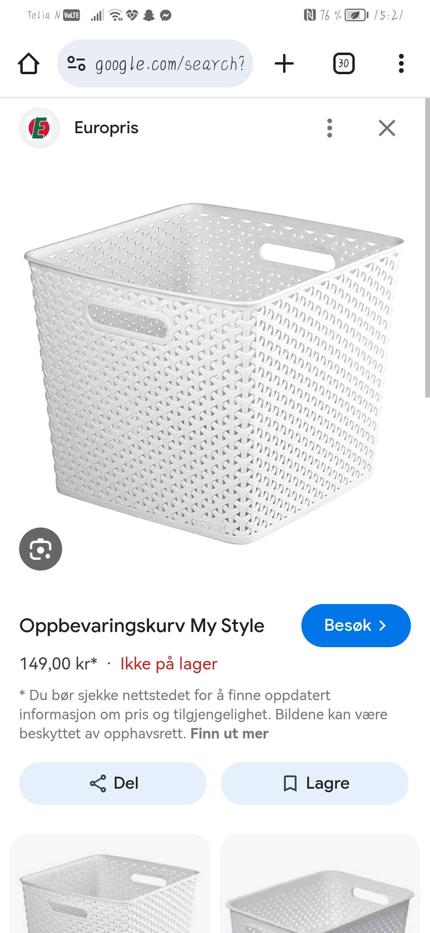Image resolution: width=430 pixels, height=933 pixels.
Task: Open the right related basket thumbnail
Action: point(320,883)
